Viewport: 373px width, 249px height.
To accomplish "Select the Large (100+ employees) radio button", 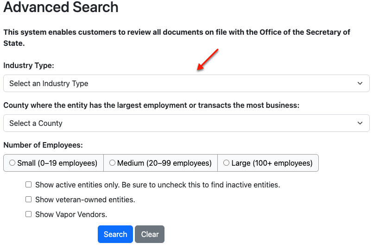I will [226, 163].
